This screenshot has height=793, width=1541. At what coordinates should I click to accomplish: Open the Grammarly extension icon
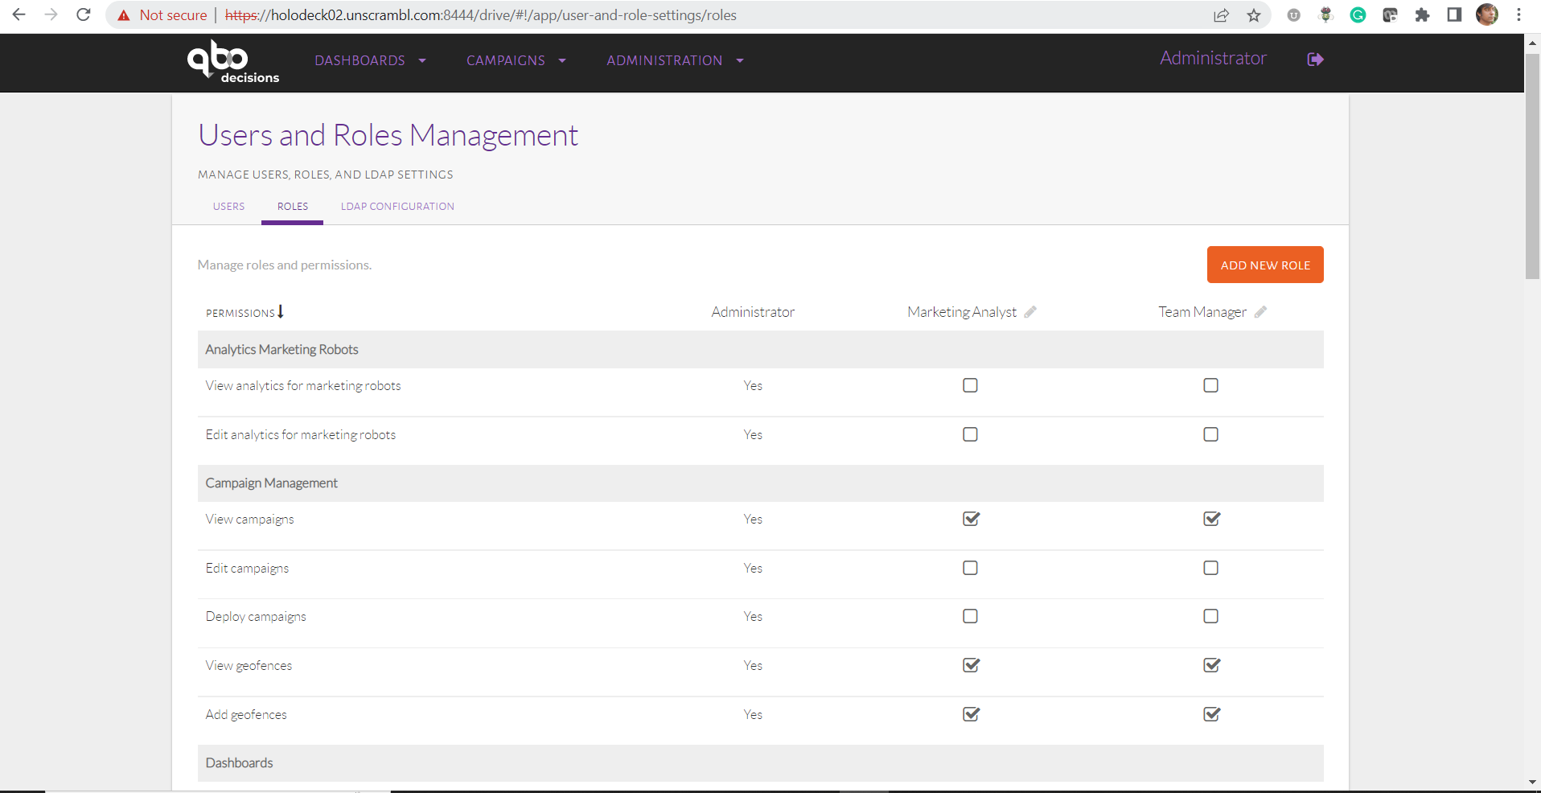point(1358,15)
